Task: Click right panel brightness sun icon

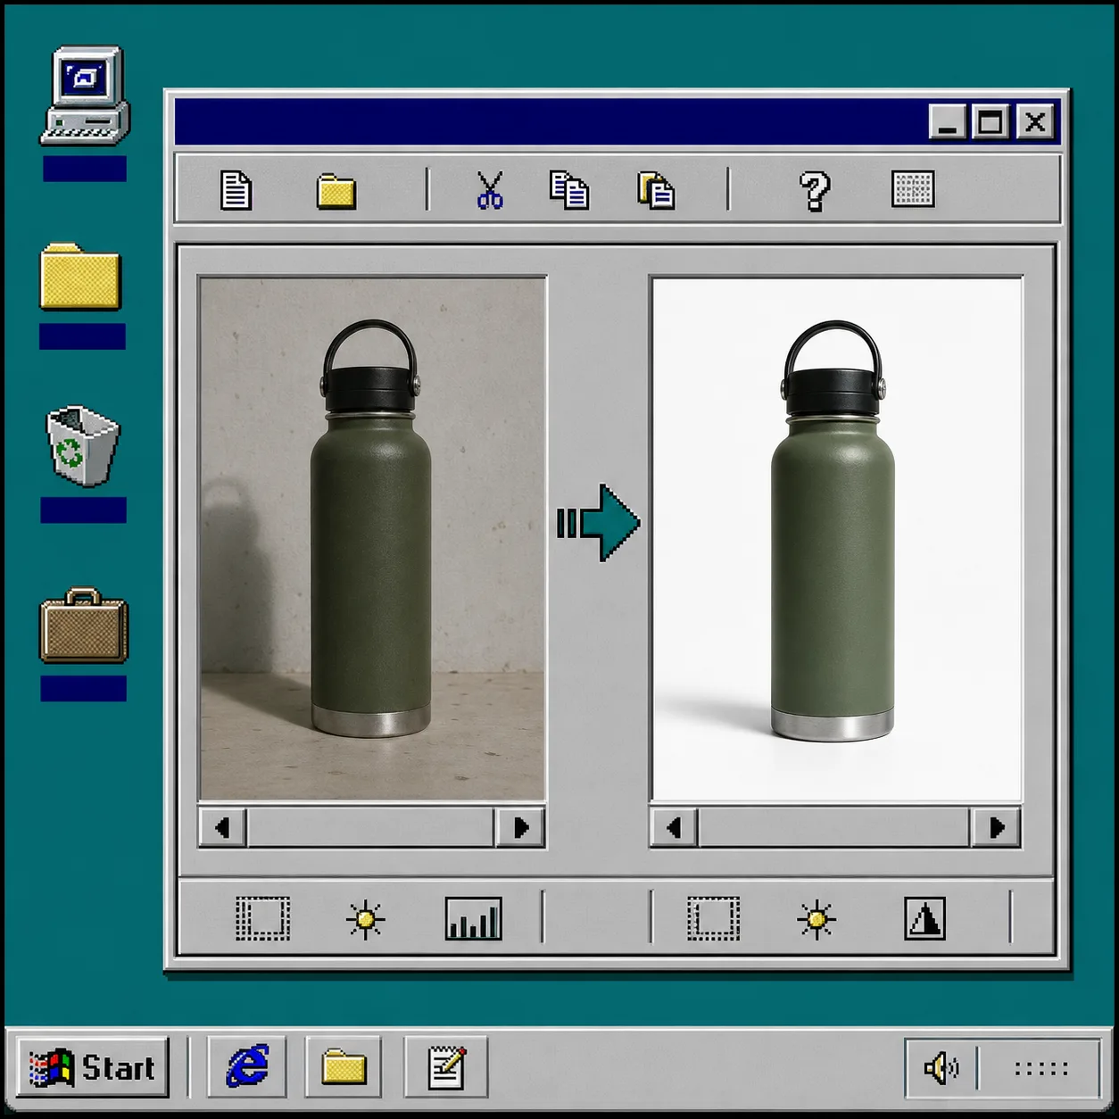Action: pos(816,919)
